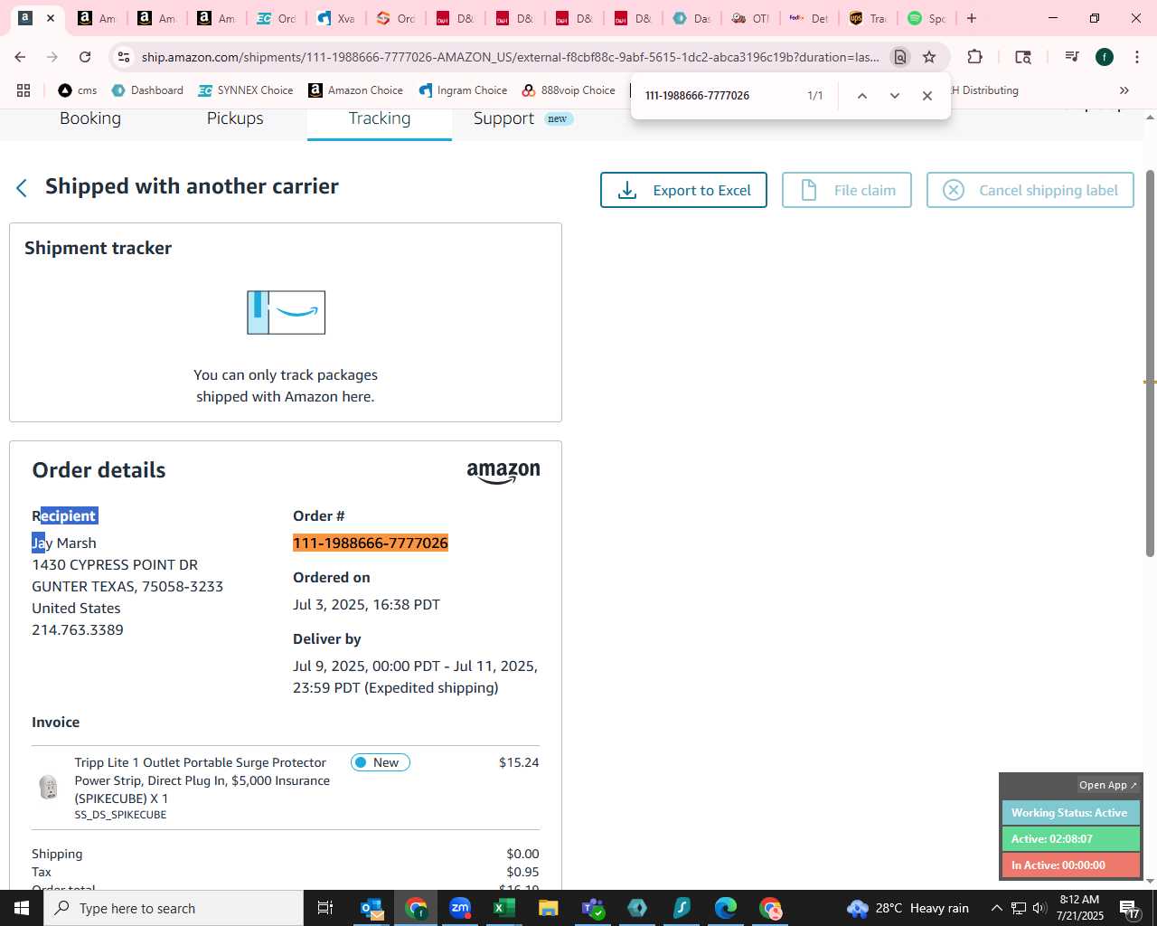
Task: Open the Chrome three-dot menu
Action: coord(1137,57)
